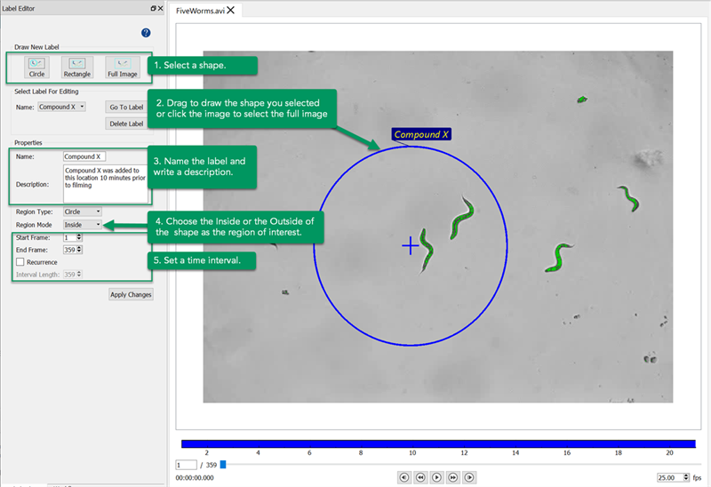The height and width of the screenshot is (487, 711).
Task: Step back one frame with rewind button
Action: (x=420, y=477)
